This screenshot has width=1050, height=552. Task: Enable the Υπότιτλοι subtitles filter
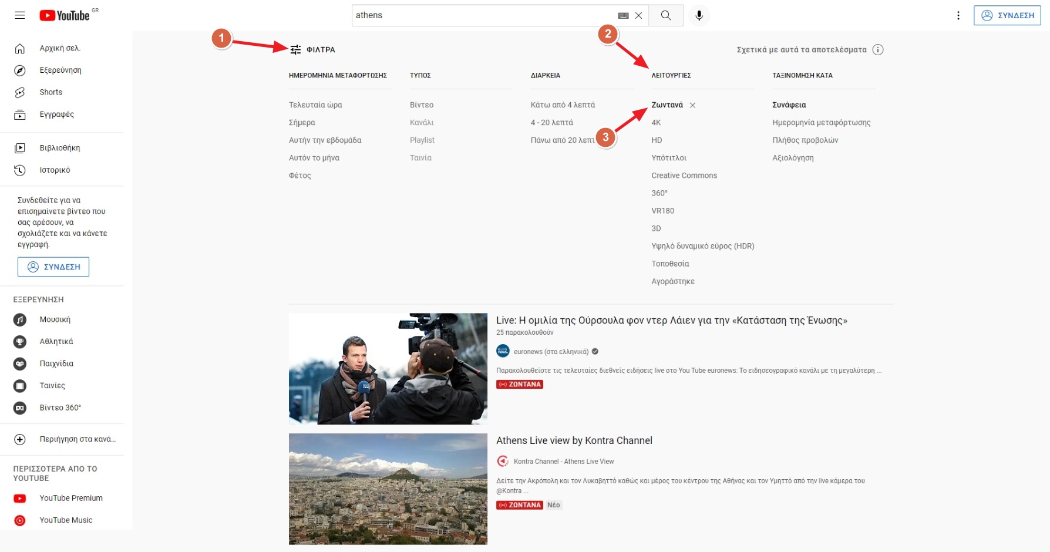pyautogui.click(x=668, y=158)
